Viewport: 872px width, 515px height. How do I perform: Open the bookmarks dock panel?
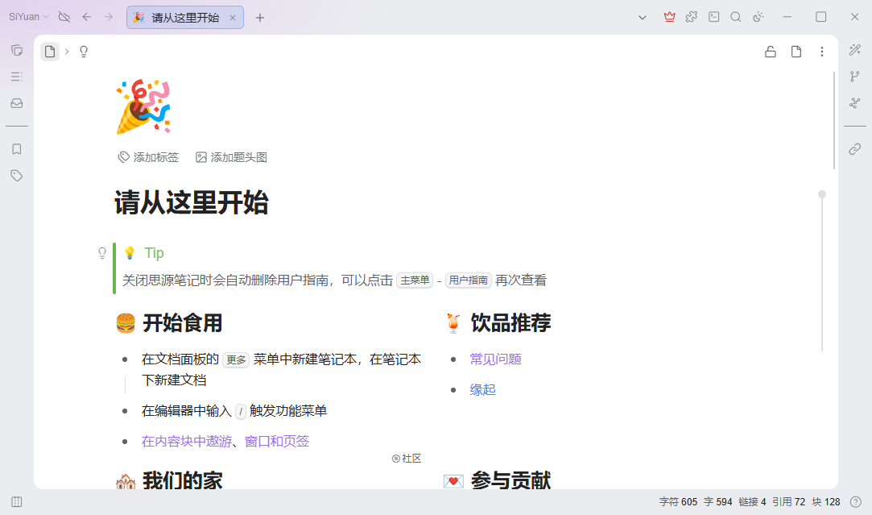click(17, 149)
